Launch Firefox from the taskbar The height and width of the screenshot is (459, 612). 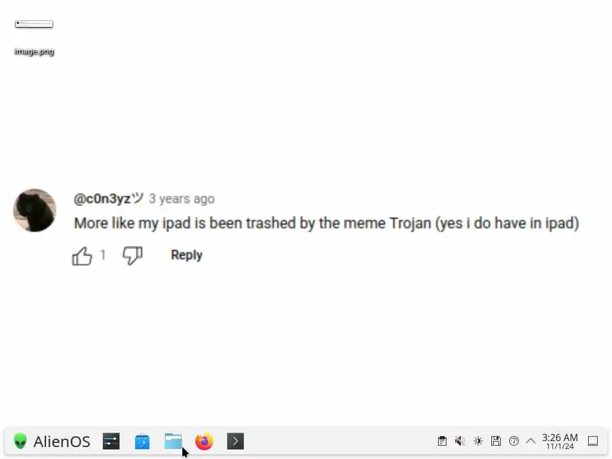click(204, 442)
